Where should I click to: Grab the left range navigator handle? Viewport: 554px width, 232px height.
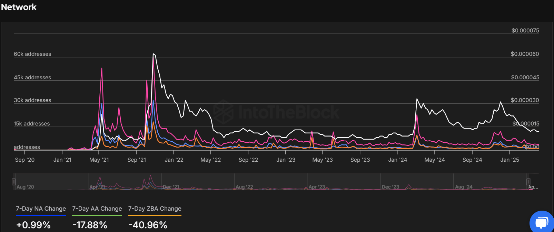click(x=13, y=182)
